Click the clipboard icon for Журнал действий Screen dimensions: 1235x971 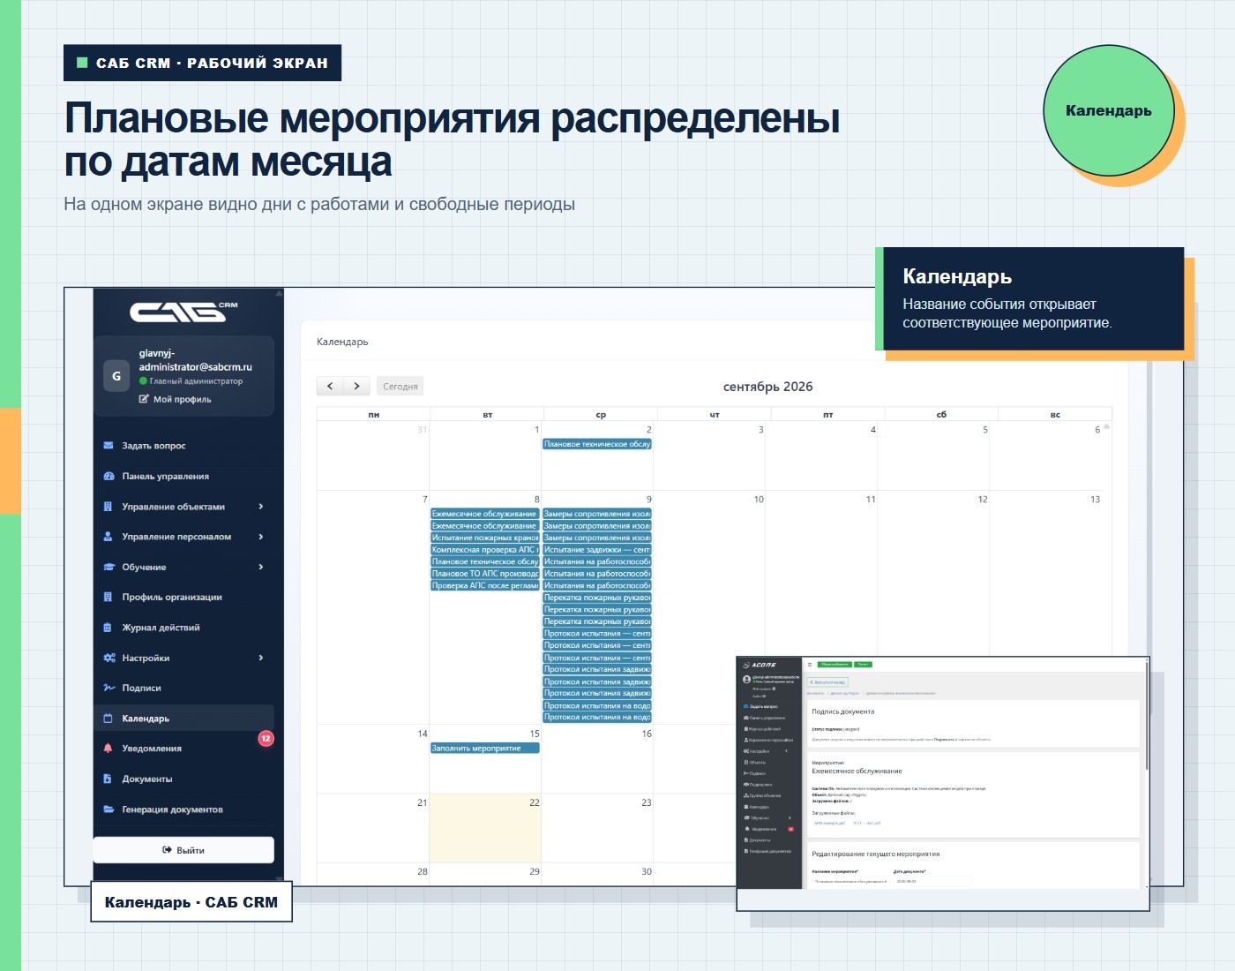[x=108, y=628]
